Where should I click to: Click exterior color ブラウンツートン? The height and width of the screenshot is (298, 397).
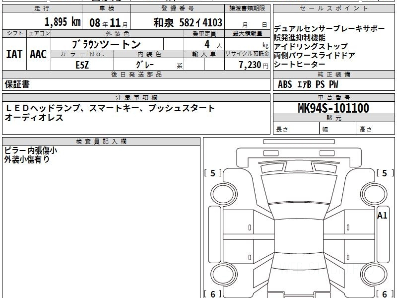[x=106, y=44]
